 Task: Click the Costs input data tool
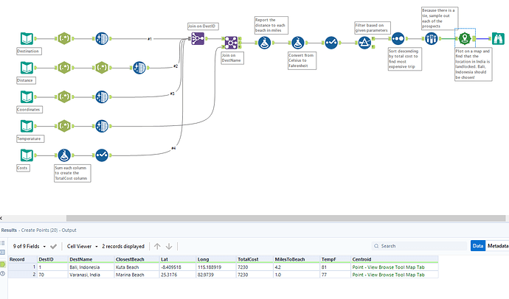click(27, 155)
